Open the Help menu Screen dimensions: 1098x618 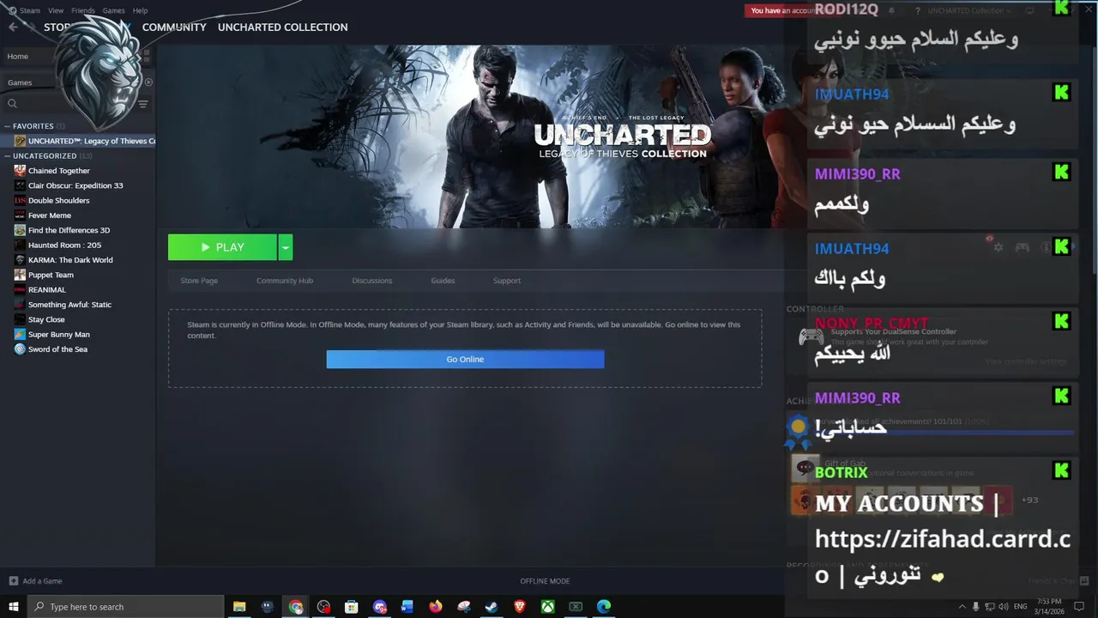point(140,10)
